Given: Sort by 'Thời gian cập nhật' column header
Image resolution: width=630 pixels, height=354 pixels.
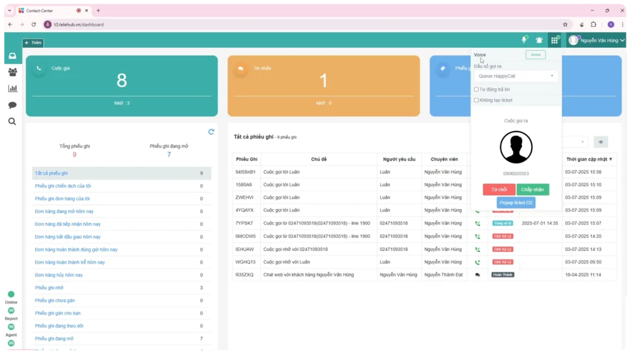Looking at the screenshot, I should [x=589, y=159].
